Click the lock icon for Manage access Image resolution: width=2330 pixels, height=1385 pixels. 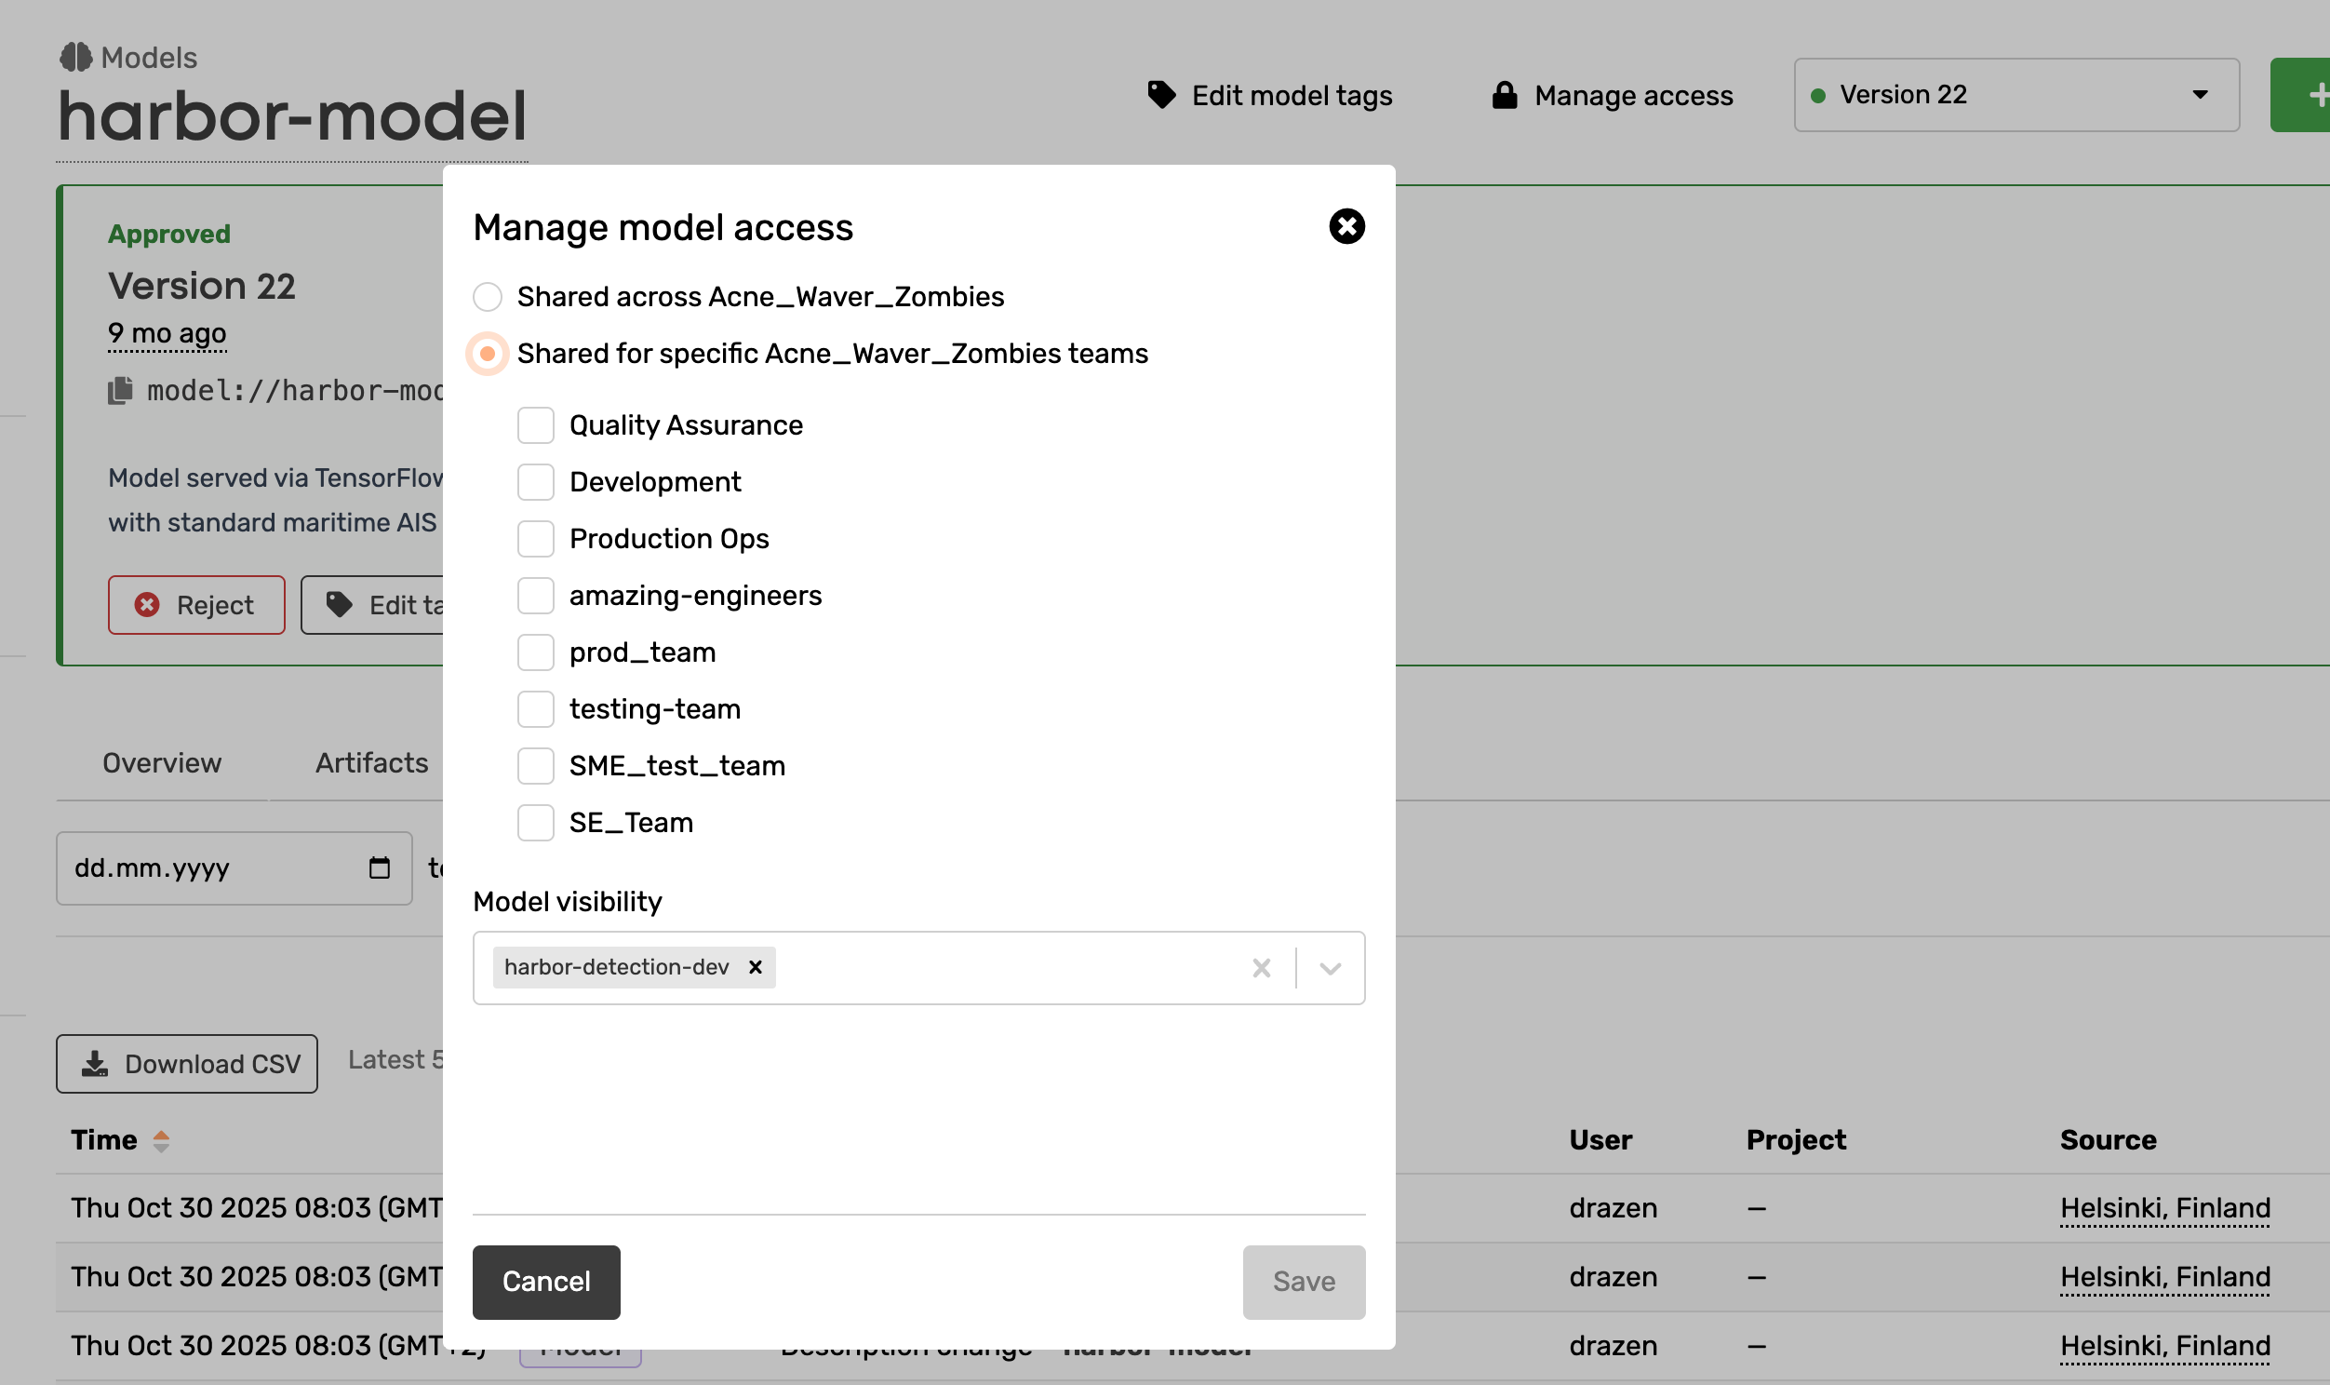[x=1504, y=95]
